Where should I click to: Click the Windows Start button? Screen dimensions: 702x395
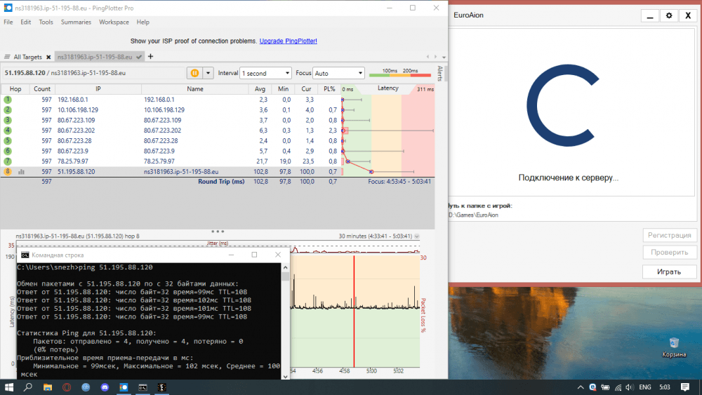point(10,387)
